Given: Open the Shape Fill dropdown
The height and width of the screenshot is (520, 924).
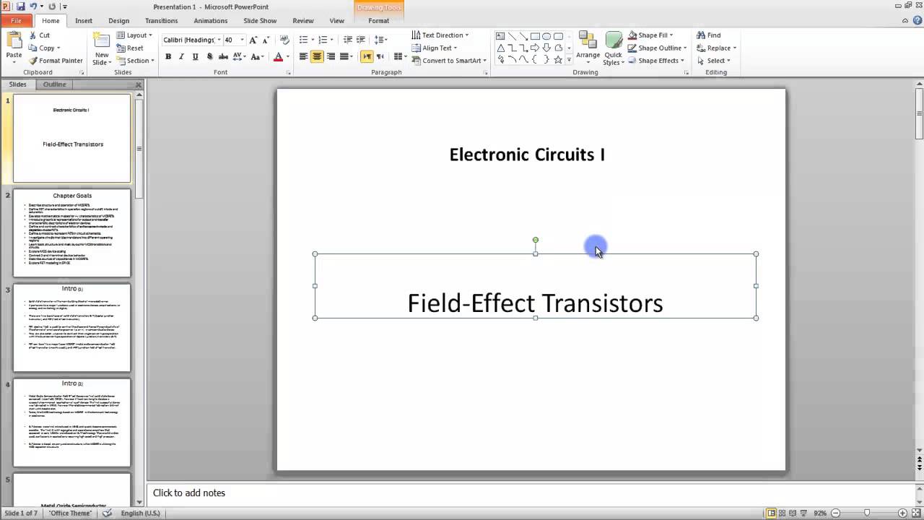Looking at the screenshot, I should pos(650,35).
